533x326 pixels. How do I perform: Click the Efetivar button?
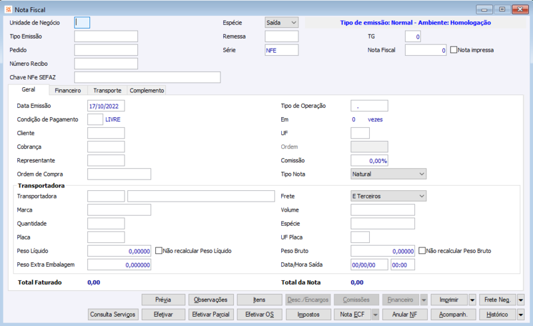pyautogui.click(x=163, y=315)
